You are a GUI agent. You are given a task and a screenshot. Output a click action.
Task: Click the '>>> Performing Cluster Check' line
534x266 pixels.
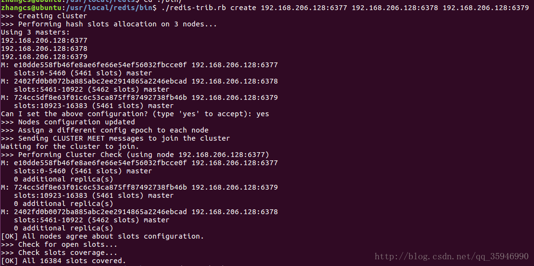(135, 155)
